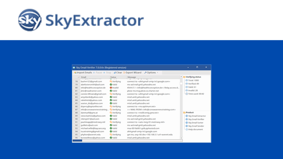Viewport: 283px width, 159px height.
Task: Select row number 87 header
Action: click(76, 109)
